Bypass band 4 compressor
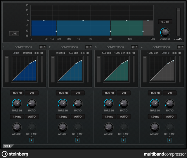The width and height of the screenshot is (187, 158). pyautogui.click(x=179, y=47)
